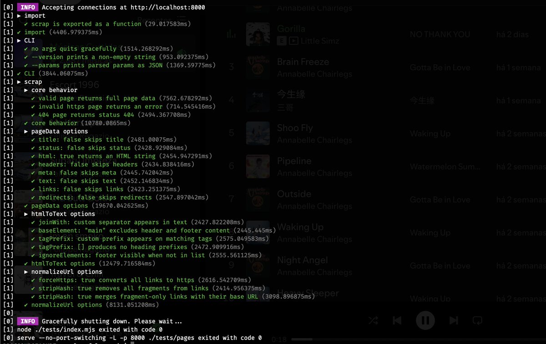The image size is (546, 344).
Task: Open the Night Angel track cover thumbnail
Action: point(258,266)
